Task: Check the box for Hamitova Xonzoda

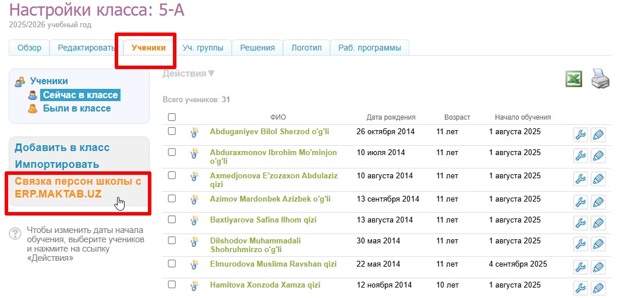Action: [172, 285]
